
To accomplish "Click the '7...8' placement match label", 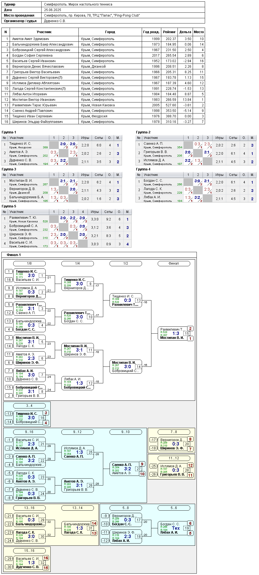I will [x=174, y=432].
